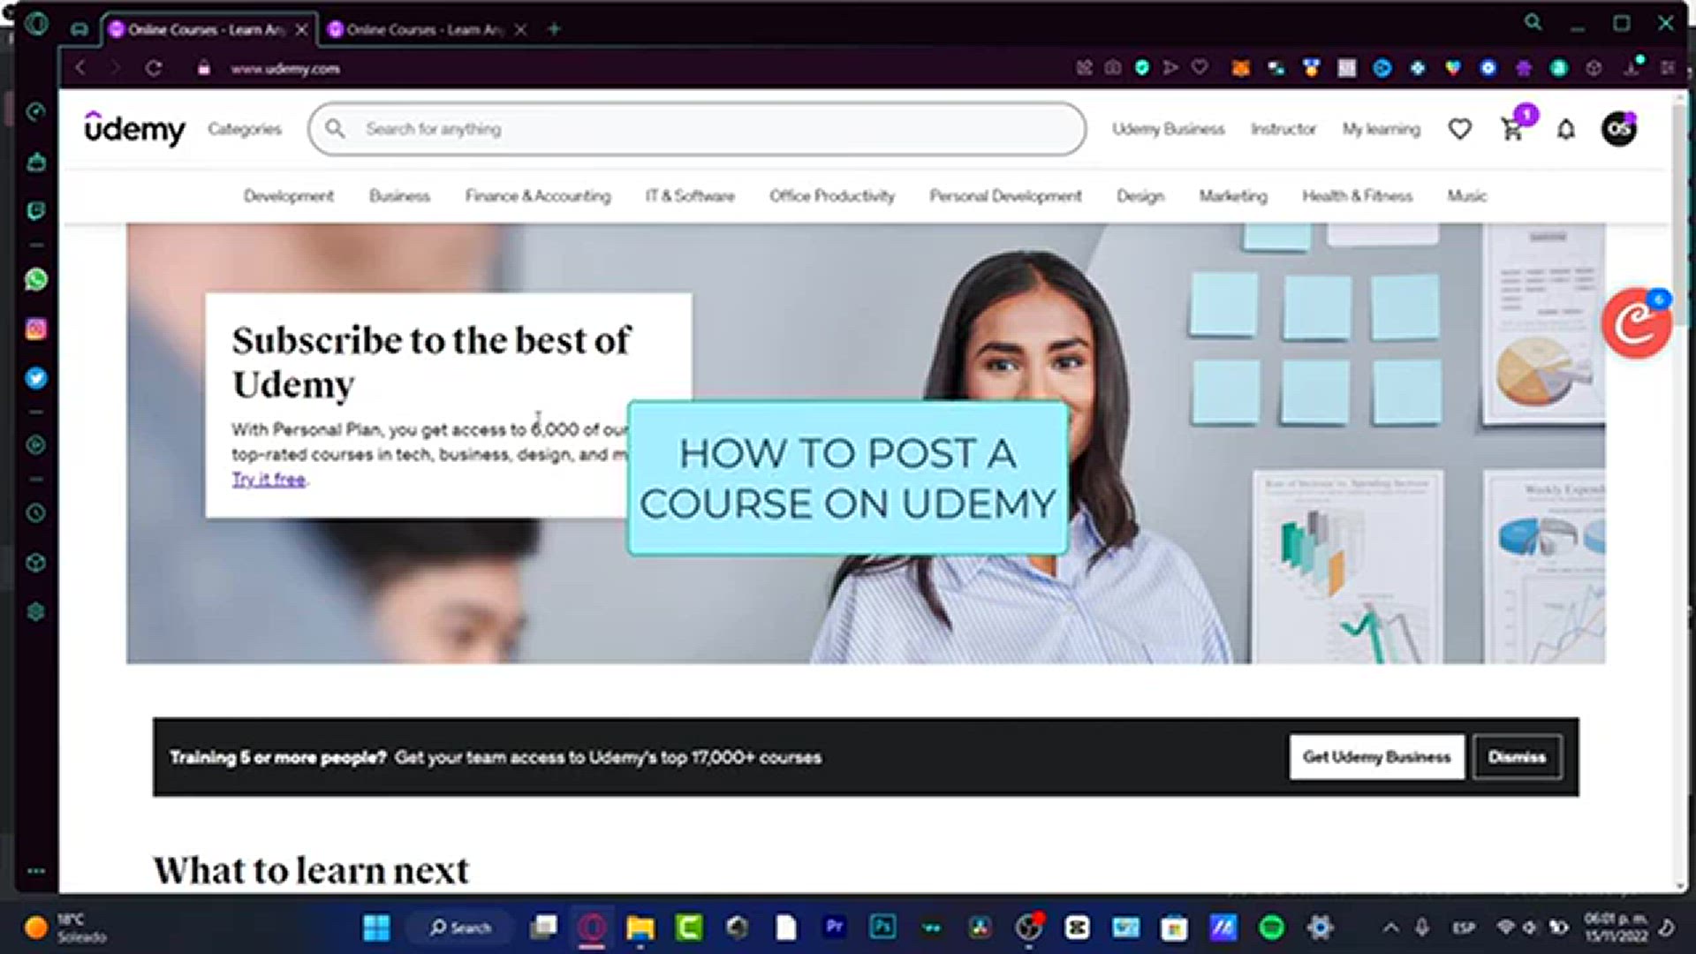
Task: Open the Windows Start menu
Action: (x=376, y=927)
